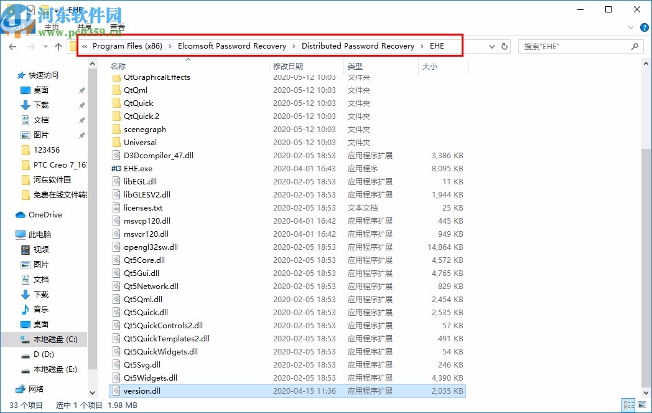This screenshot has width=652, height=413.
Task: Click the 搜索"EHE" search box
Action: pyautogui.click(x=579, y=46)
